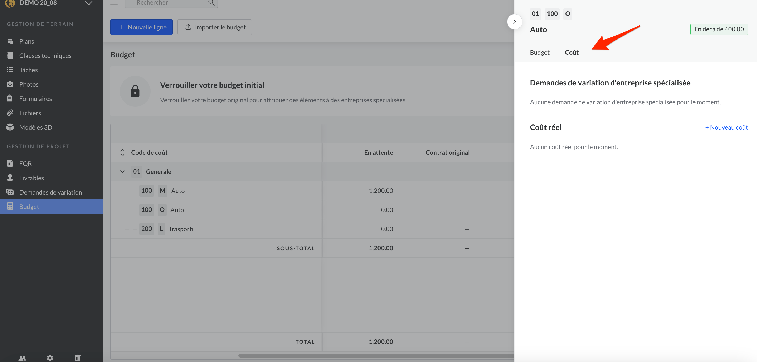This screenshot has width=757, height=362.
Task: Open Photos section via camera icon
Action: (x=10, y=84)
